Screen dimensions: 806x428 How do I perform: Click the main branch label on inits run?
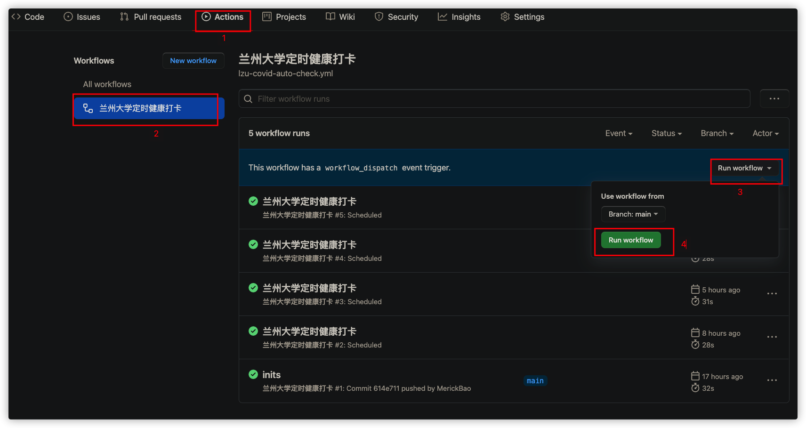tap(535, 381)
